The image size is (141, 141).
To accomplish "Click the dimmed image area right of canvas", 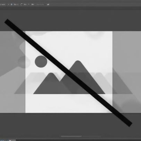I will [127, 72].
